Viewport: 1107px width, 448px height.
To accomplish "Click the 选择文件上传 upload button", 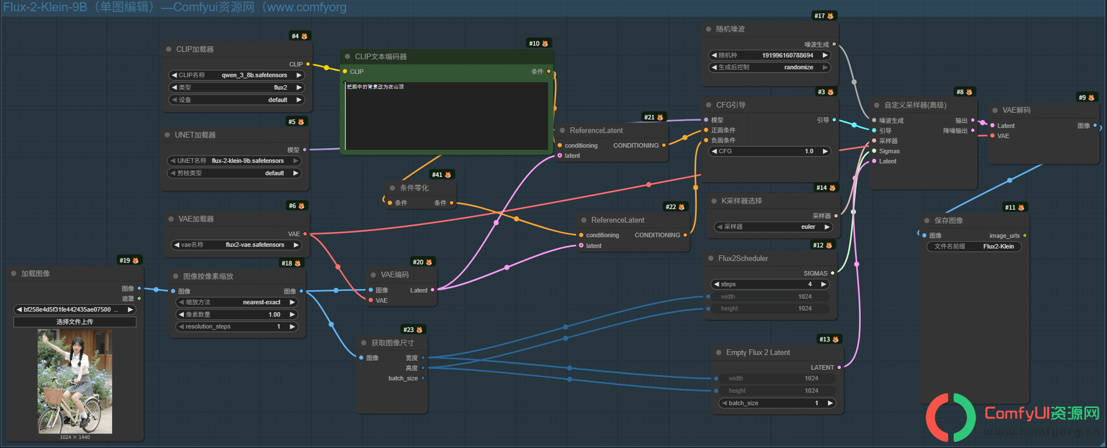I will tap(75, 322).
